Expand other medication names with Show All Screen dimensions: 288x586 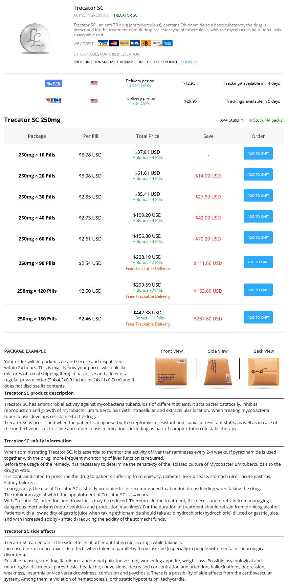click(190, 62)
